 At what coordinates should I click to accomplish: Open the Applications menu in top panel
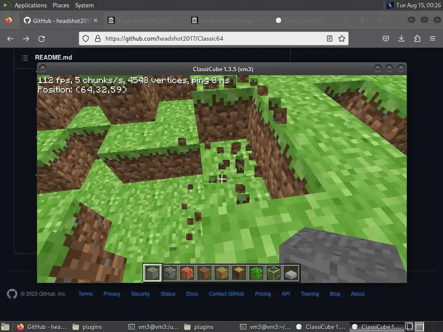31,5
